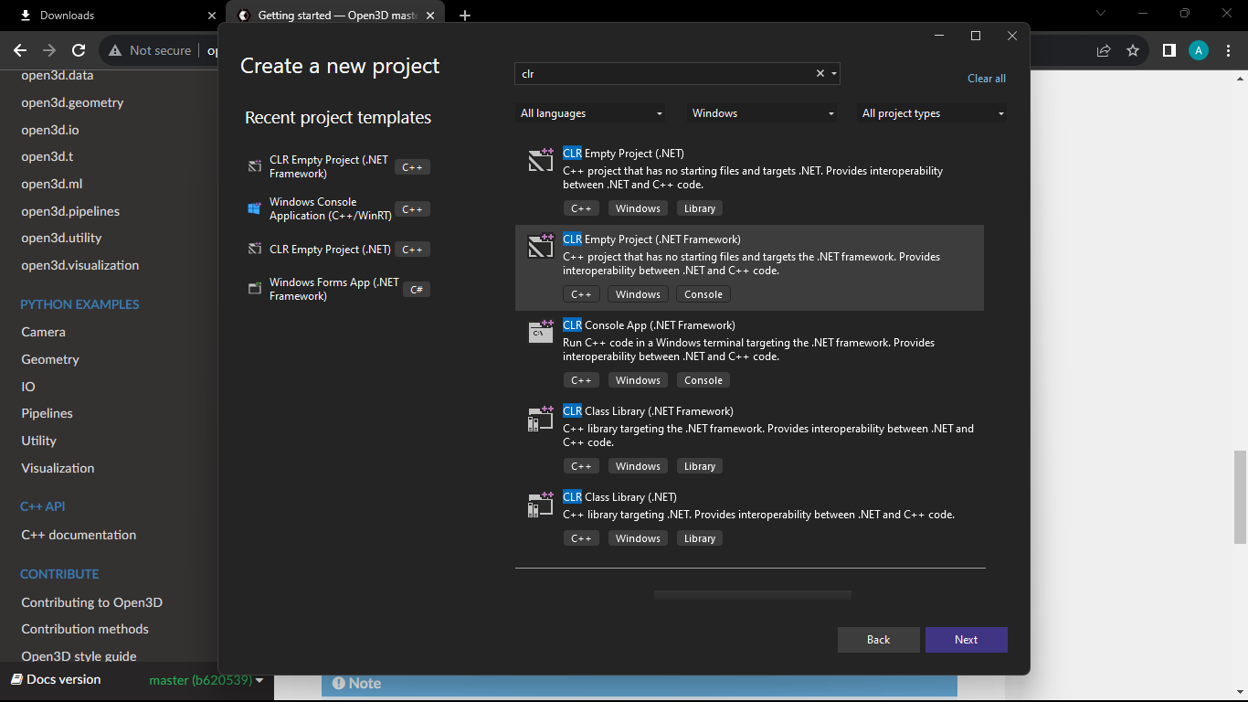Viewport: 1248px width, 702px height.
Task: Click the Console tag on CLR Console App
Action: pyautogui.click(x=703, y=380)
